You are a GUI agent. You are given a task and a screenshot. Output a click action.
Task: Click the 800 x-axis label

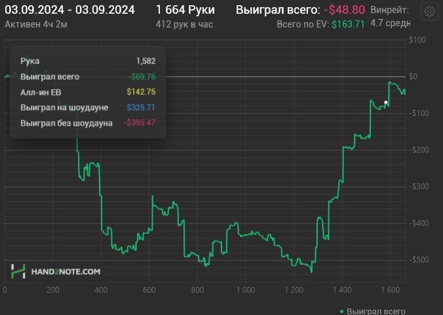coord(197,290)
